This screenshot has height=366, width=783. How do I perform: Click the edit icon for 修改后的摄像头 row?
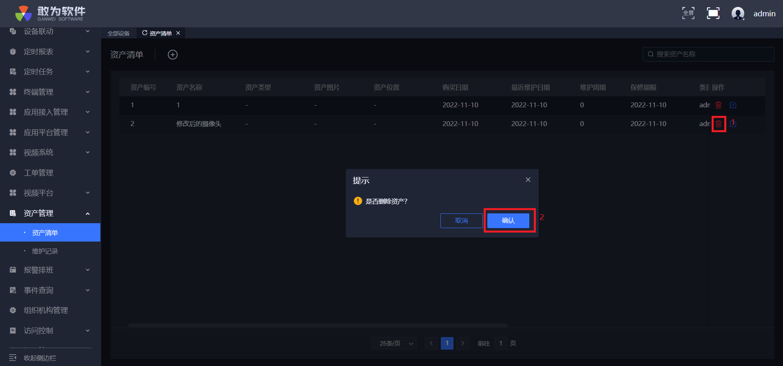(733, 124)
